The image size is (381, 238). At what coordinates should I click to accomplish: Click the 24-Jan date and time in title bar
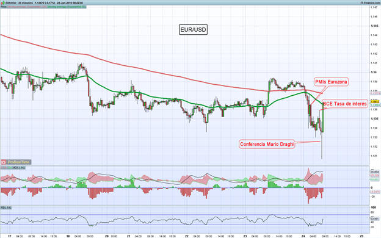[70, 3]
